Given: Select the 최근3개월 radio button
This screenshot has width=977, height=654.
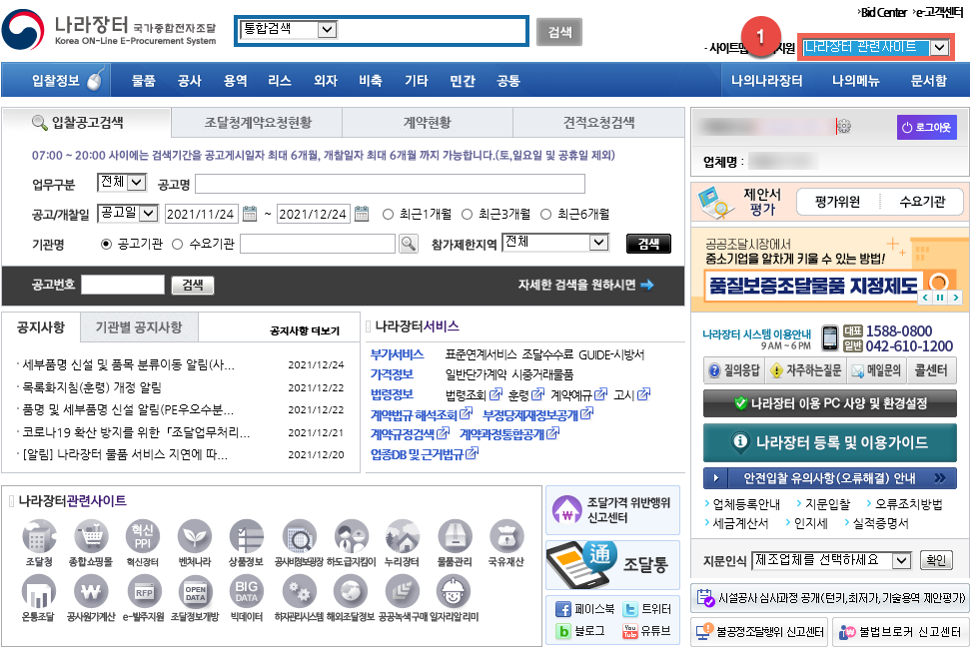Looking at the screenshot, I should [467, 215].
